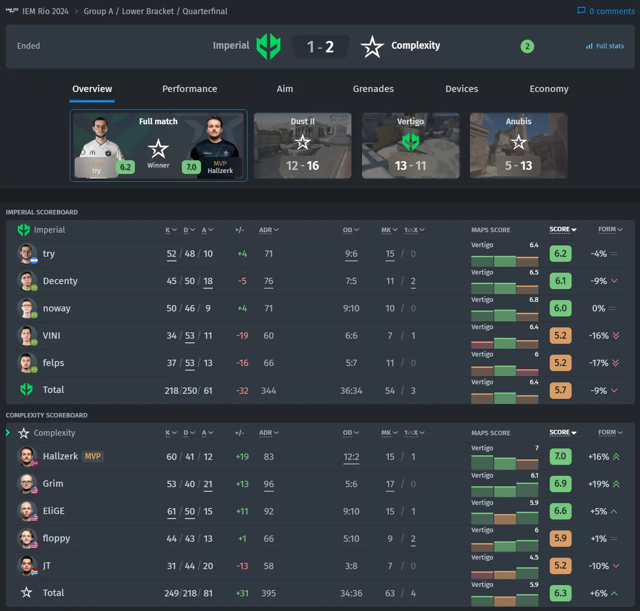This screenshot has height=611, width=640.
Task: Open the Performance tab
Action: [190, 89]
